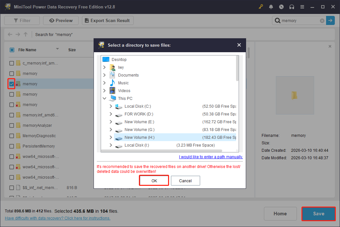The height and width of the screenshot is (227, 340).
Task: Click the Home button
Action: pyautogui.click(x=280, y=214)
